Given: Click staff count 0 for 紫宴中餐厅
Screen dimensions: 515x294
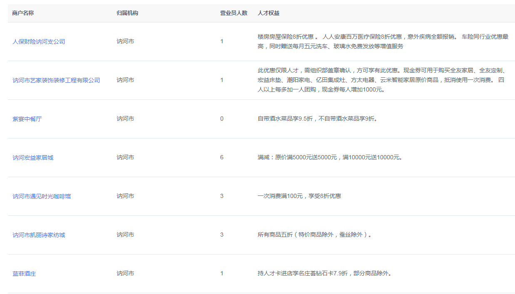Looking at the screenshot, I should click(x=222, y=119).
